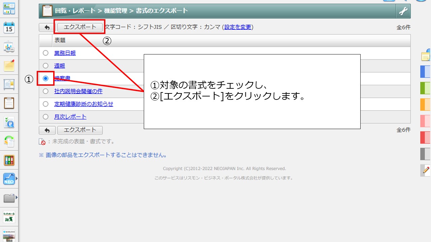The width and height of the screenshot is (431, 242).
Task: Click the bottom エクスポート button
Action: pyautogui.click(x=80, y=130)
